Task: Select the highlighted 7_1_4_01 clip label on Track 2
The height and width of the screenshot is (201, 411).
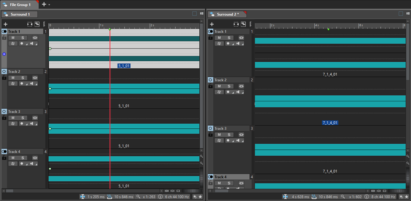Action: click(x=330, y=123)
